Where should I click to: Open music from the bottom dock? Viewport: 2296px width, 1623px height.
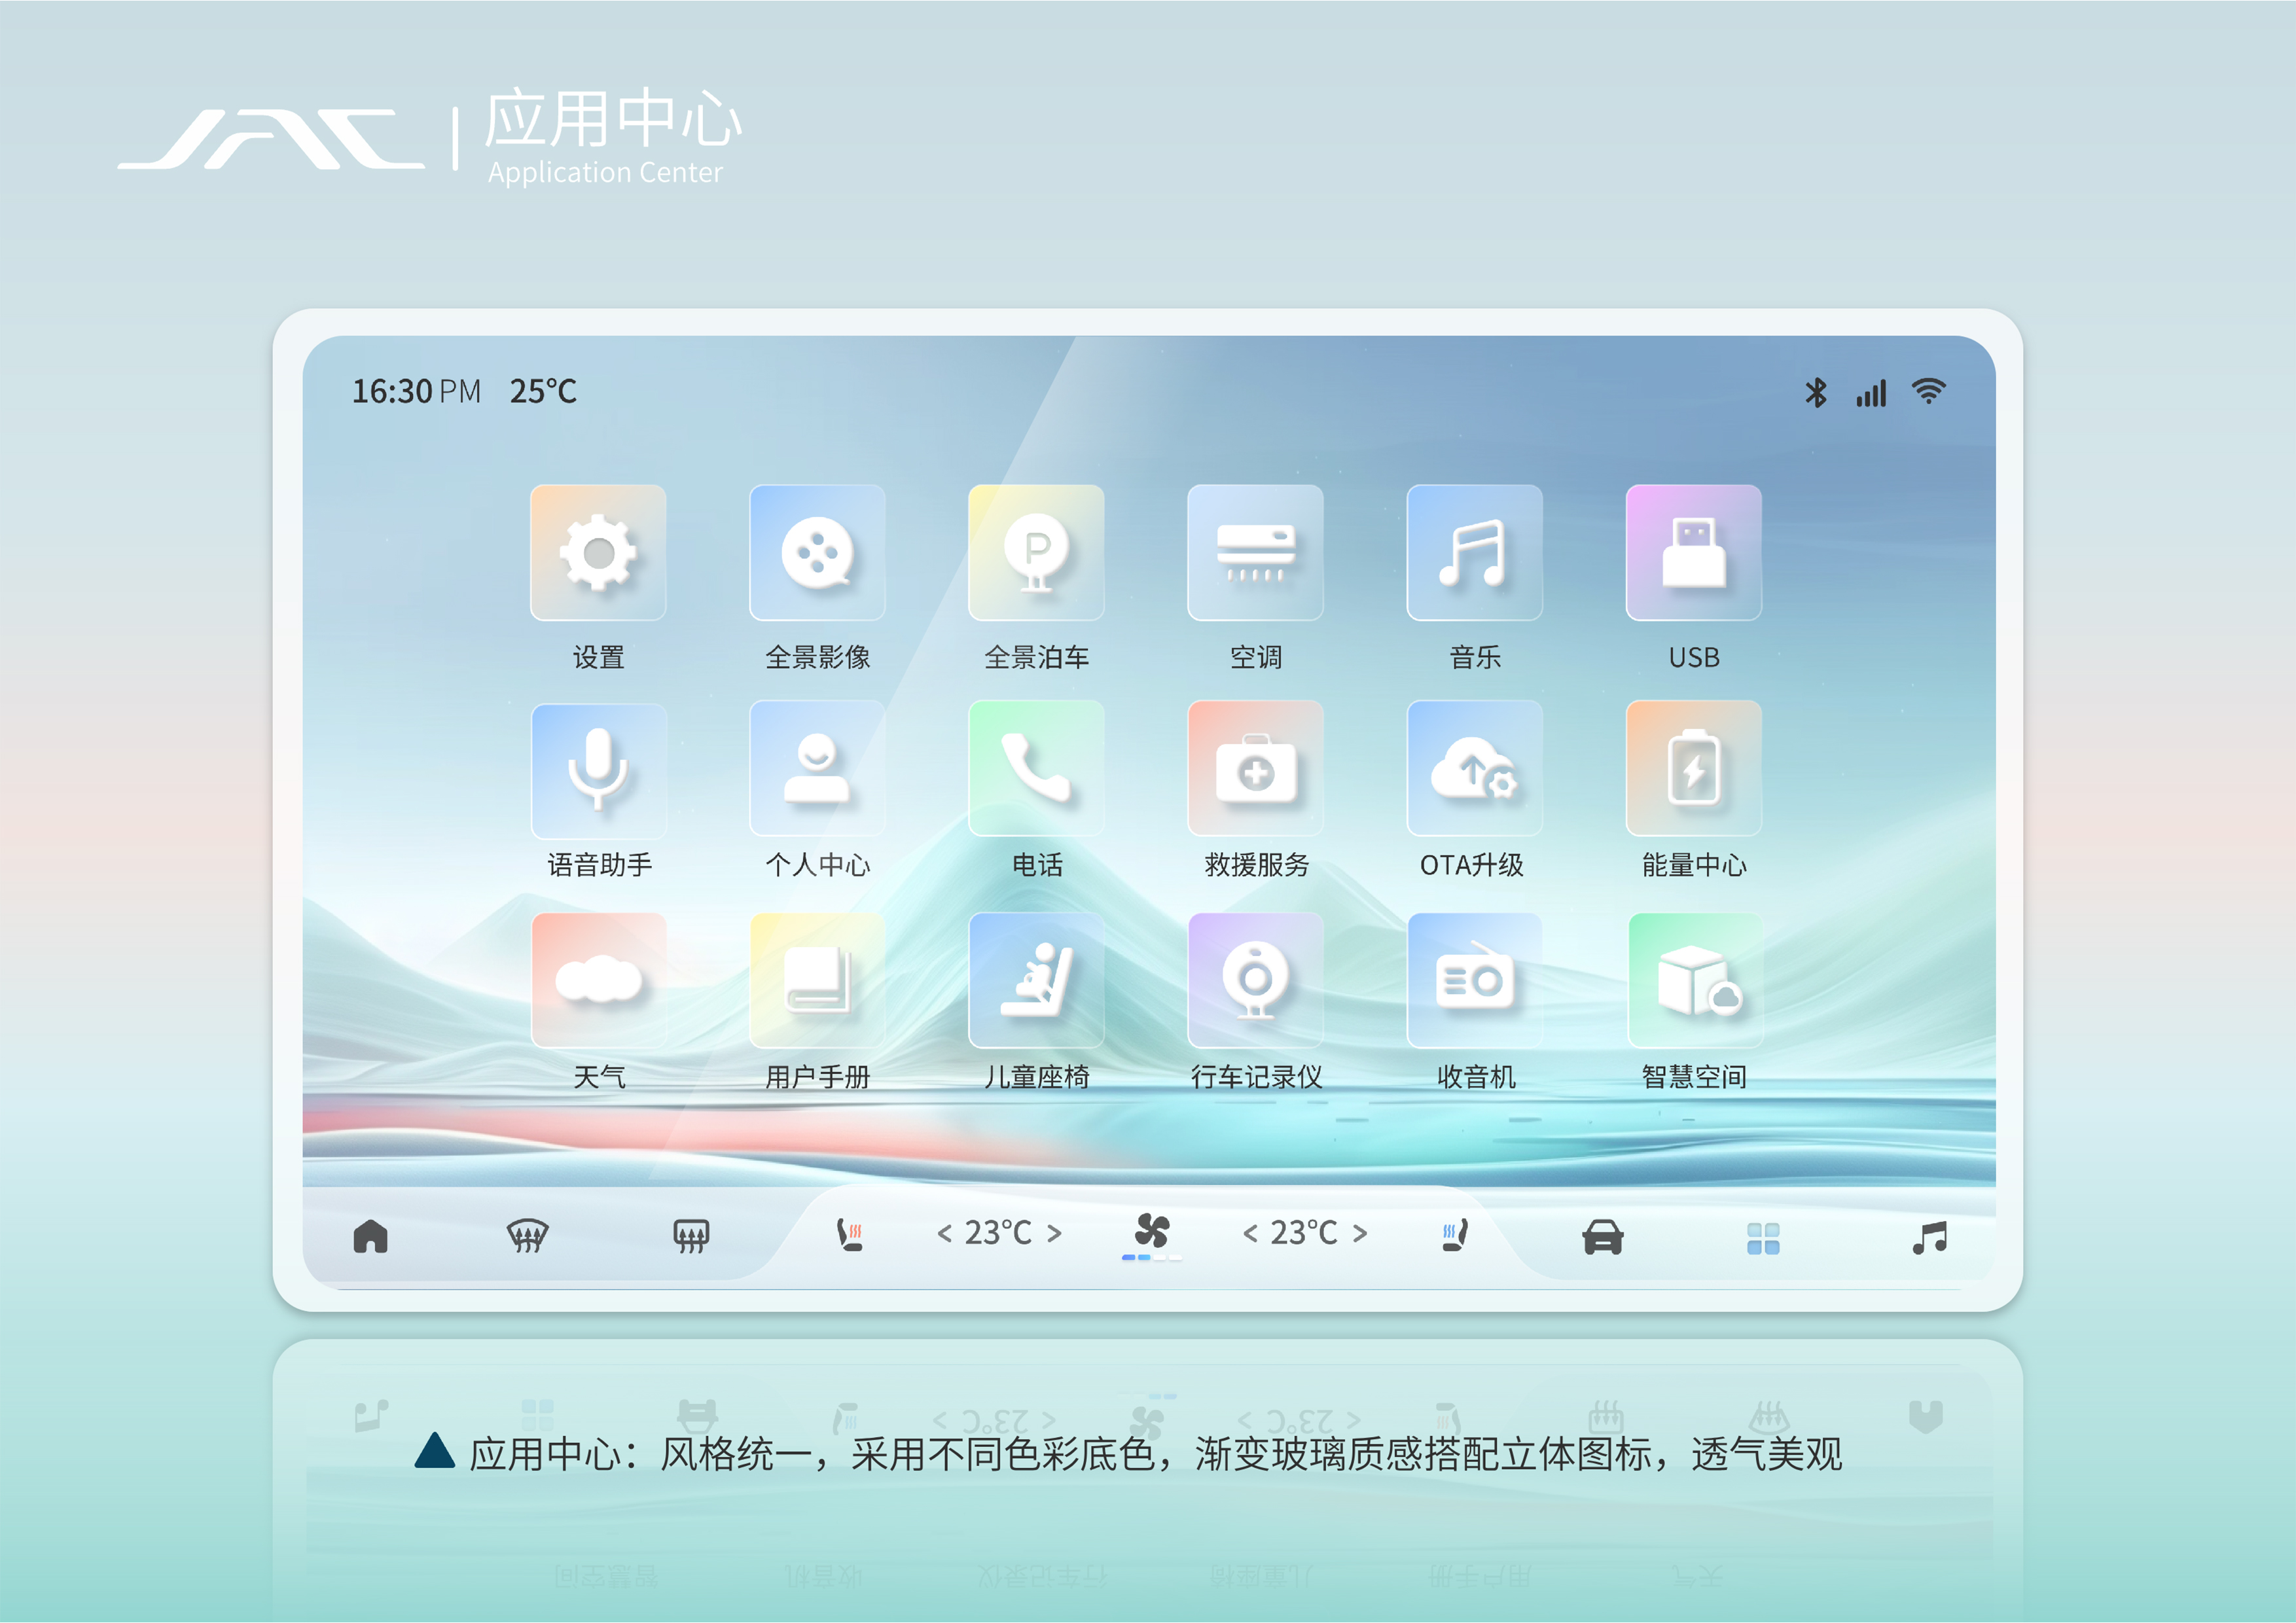click(1929, 1237)
